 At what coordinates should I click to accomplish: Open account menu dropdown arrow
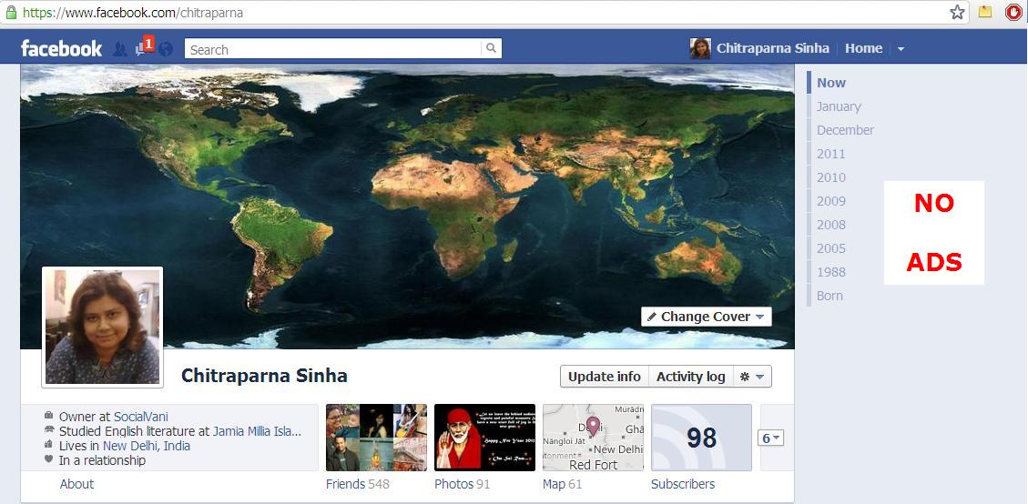[x=901, y=49]
